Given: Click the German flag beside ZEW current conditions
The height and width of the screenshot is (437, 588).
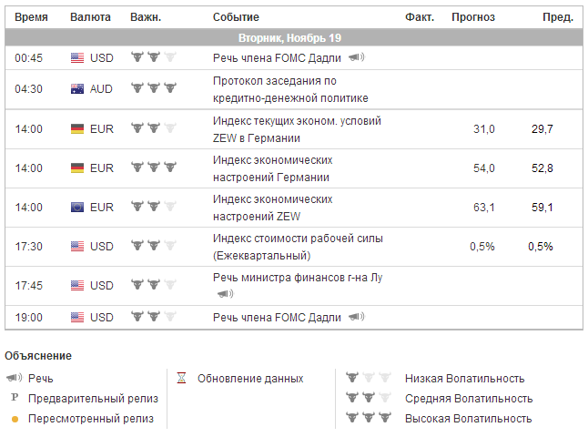Looking at the screenshot, I should [77, 129].
